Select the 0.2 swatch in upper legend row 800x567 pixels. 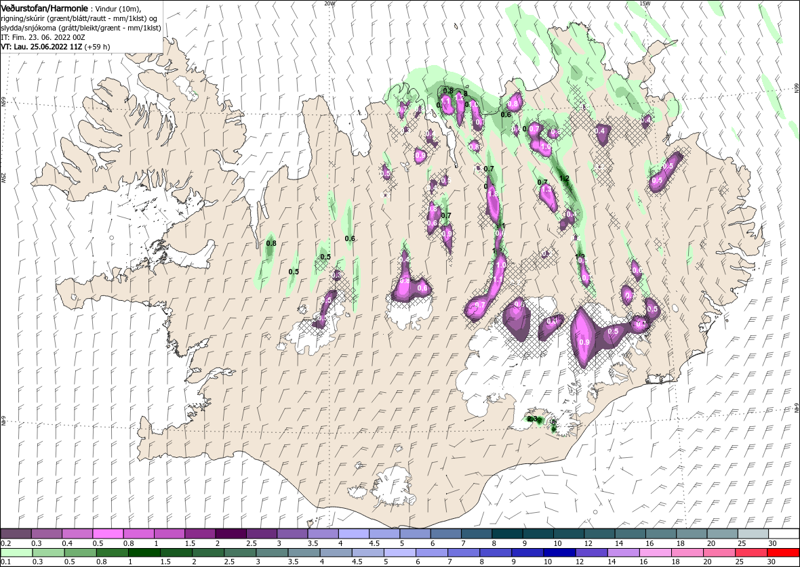(x=16, y=533)
